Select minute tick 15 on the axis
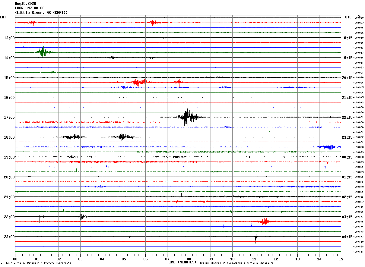Image resolution: width=365 pixels, height=267 pixels. pyautogui.click(x=341, y=259)
